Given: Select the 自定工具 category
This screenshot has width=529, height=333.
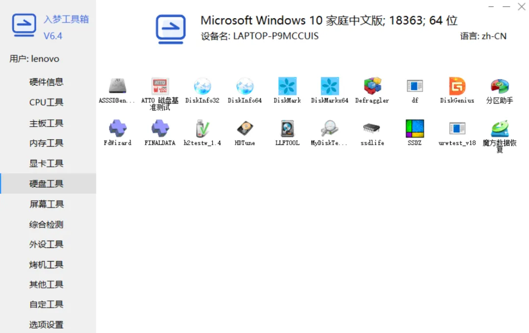Looking at the screenshot, I should click(46, 304).
